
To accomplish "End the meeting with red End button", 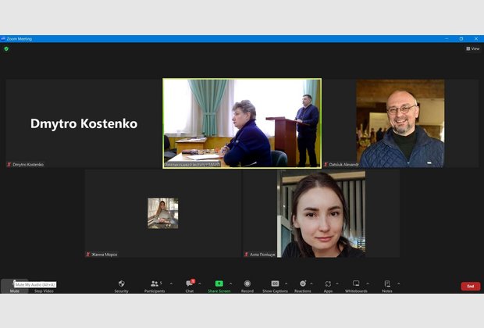I will [x=471, y=287].
